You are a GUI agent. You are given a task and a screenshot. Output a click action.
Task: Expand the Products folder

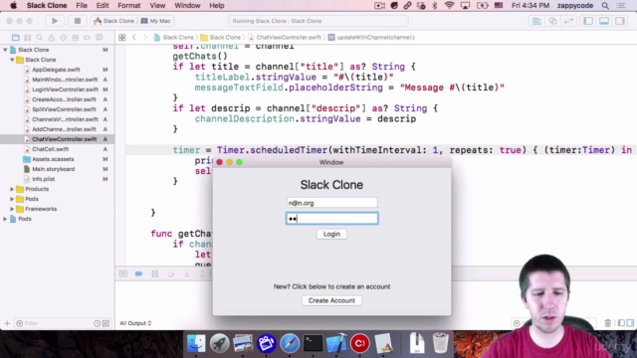coord(12,189)
